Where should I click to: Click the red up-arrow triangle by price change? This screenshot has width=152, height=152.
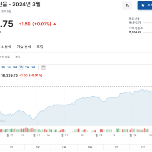click(55, 24)
